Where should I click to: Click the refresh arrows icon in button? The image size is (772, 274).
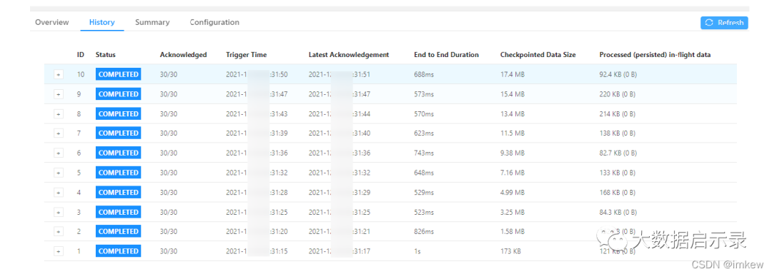coord(709,23)
